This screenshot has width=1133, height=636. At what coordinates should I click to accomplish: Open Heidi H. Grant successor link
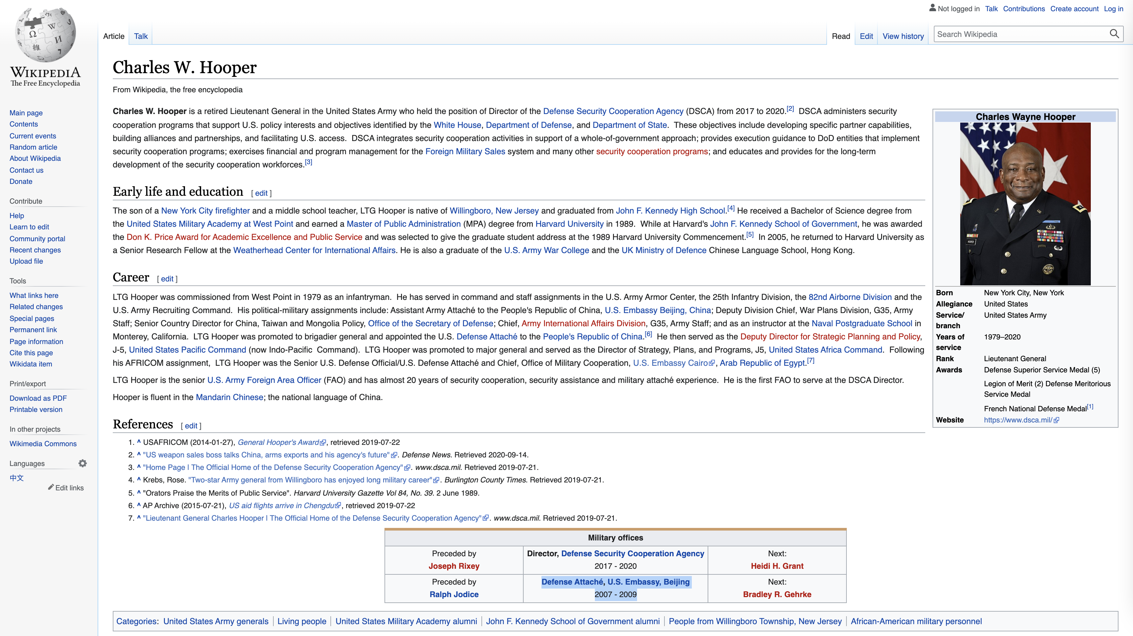coord(777,566)
